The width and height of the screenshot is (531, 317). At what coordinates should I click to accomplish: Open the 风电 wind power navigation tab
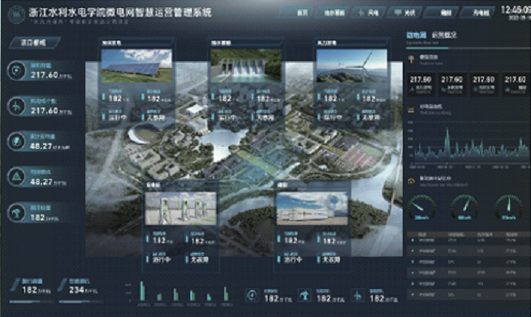tap(369, 13)
